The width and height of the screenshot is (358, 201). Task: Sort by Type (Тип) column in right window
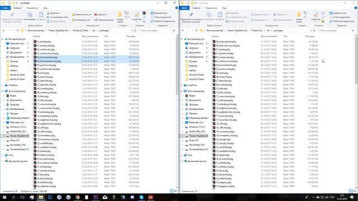285,36
